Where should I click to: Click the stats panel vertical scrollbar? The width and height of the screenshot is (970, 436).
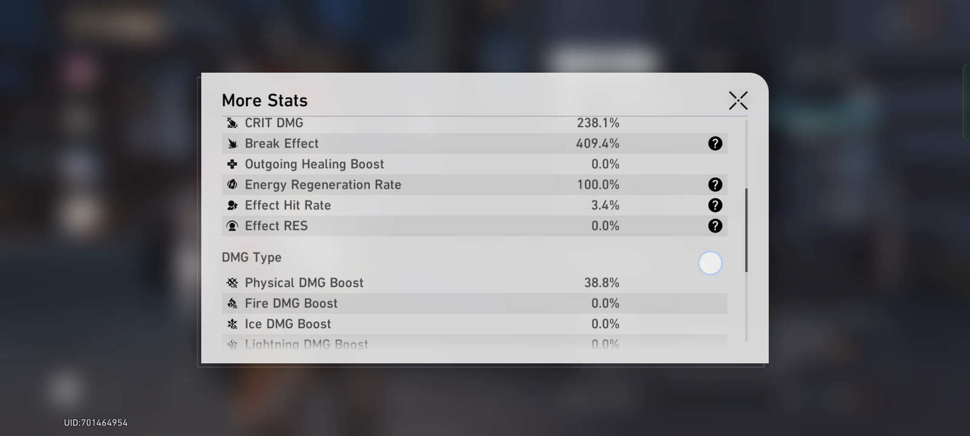pos(746,230)
